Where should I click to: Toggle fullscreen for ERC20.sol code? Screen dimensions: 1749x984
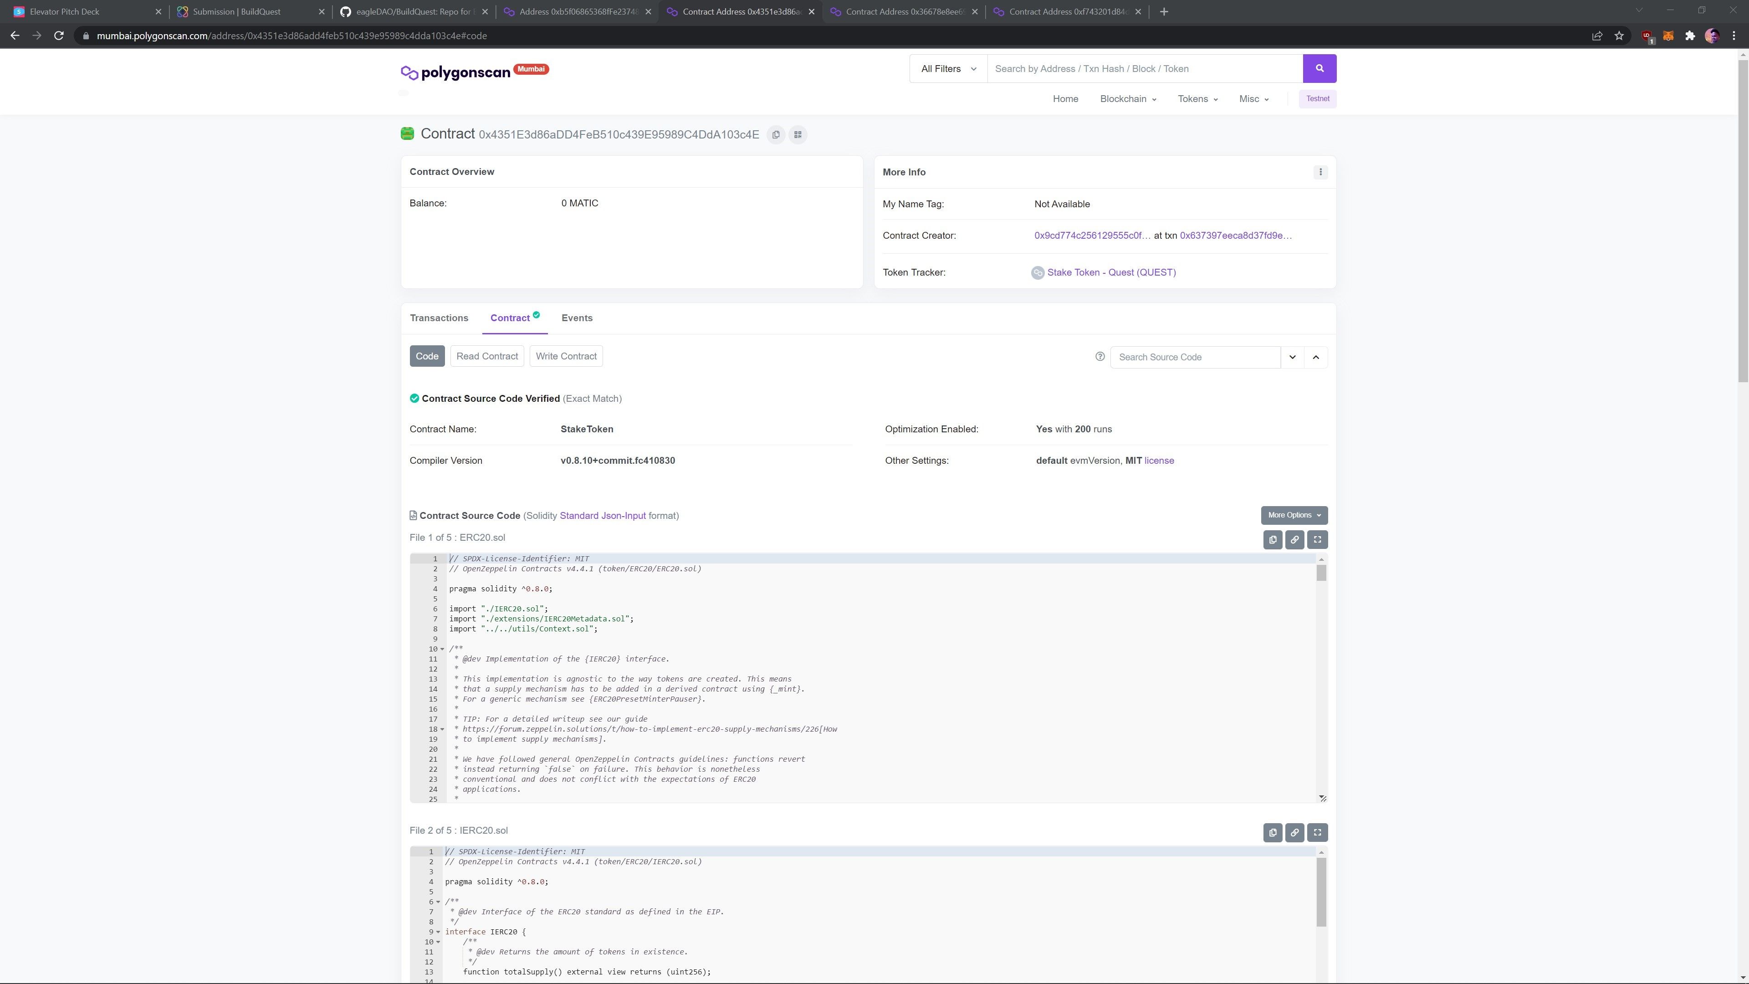coord(1317,540)
